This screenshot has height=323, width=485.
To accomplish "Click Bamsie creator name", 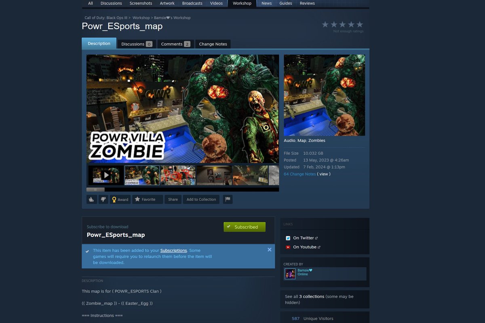I will 305,270.
